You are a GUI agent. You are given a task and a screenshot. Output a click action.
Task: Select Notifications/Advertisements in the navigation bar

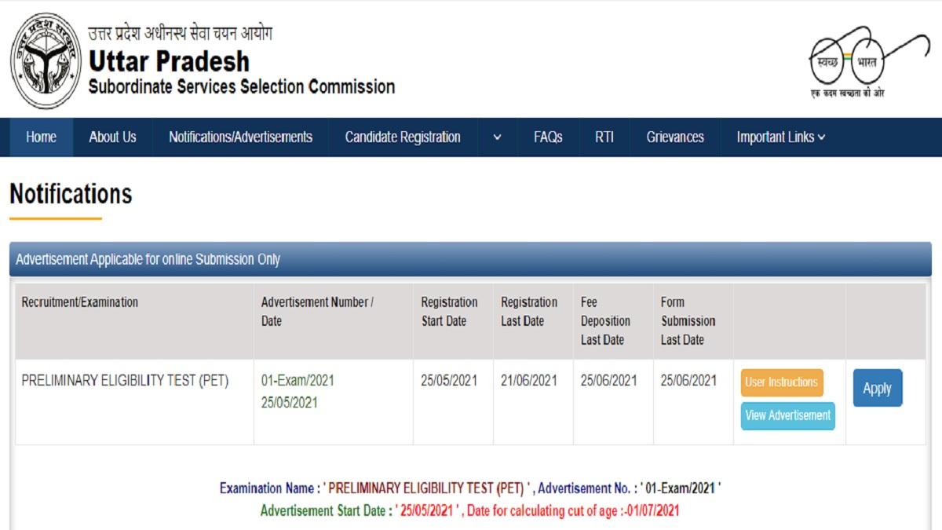[240, 137]
